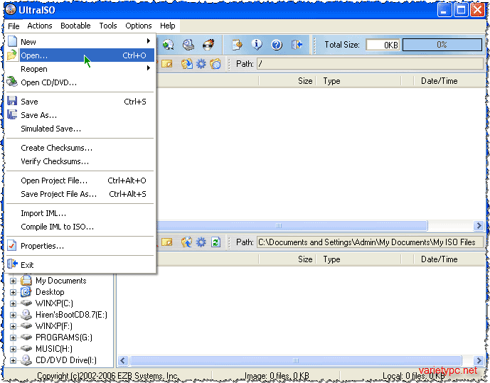The width and height of the screenshot is (490, 383).
Task: Expand the Hiren'sBootCD8.7(E:) tree node
Action: (x=13, y=315)
